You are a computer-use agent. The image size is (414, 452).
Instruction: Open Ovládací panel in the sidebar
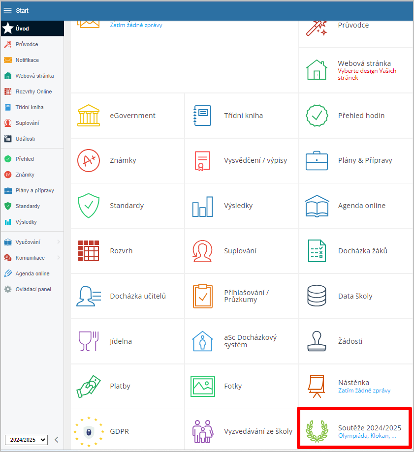click(x=32, y=289)
